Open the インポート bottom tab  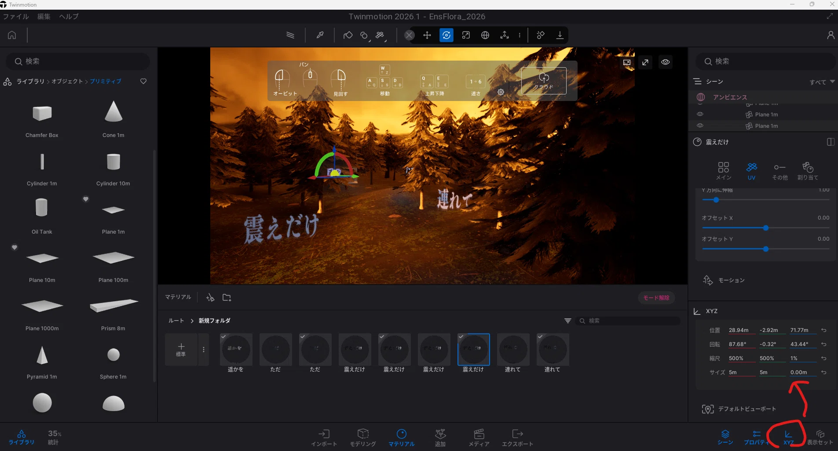point(324,438)
